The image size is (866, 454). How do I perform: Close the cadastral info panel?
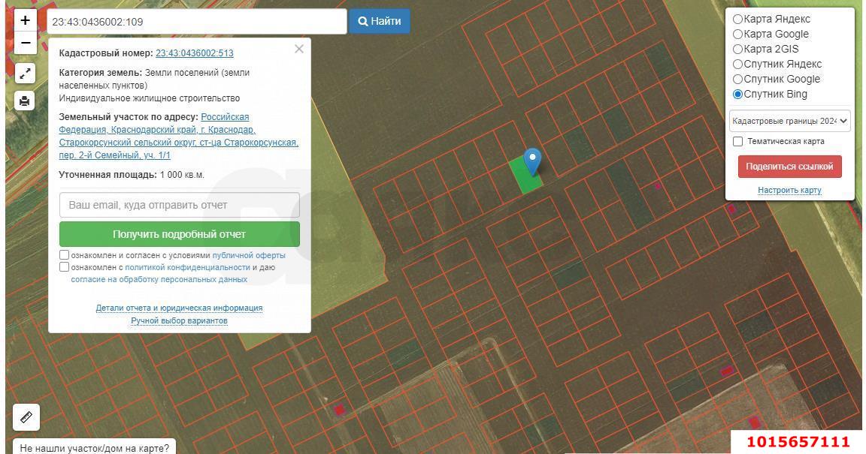click(x=299, y=49)
